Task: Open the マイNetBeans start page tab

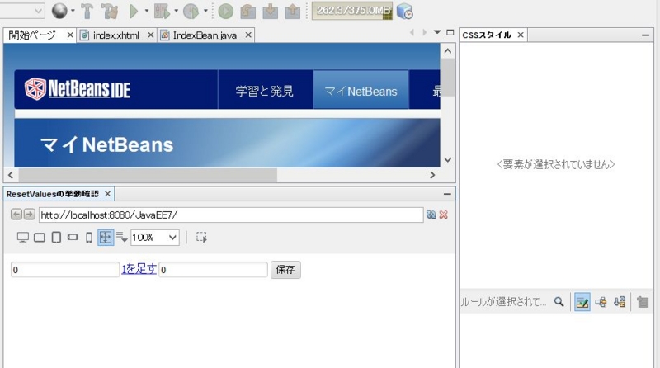Action: pyautogui.click(x=361, y=91)
